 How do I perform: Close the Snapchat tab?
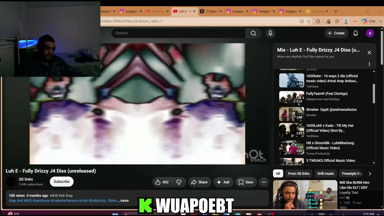[327, 11]
